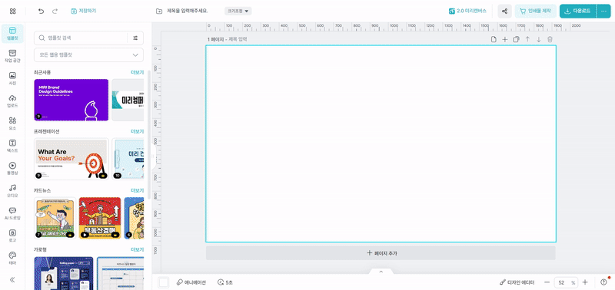Open the 요소 elements sidebar tab
The height and width of the screenshot is (290, 615).
12,124
